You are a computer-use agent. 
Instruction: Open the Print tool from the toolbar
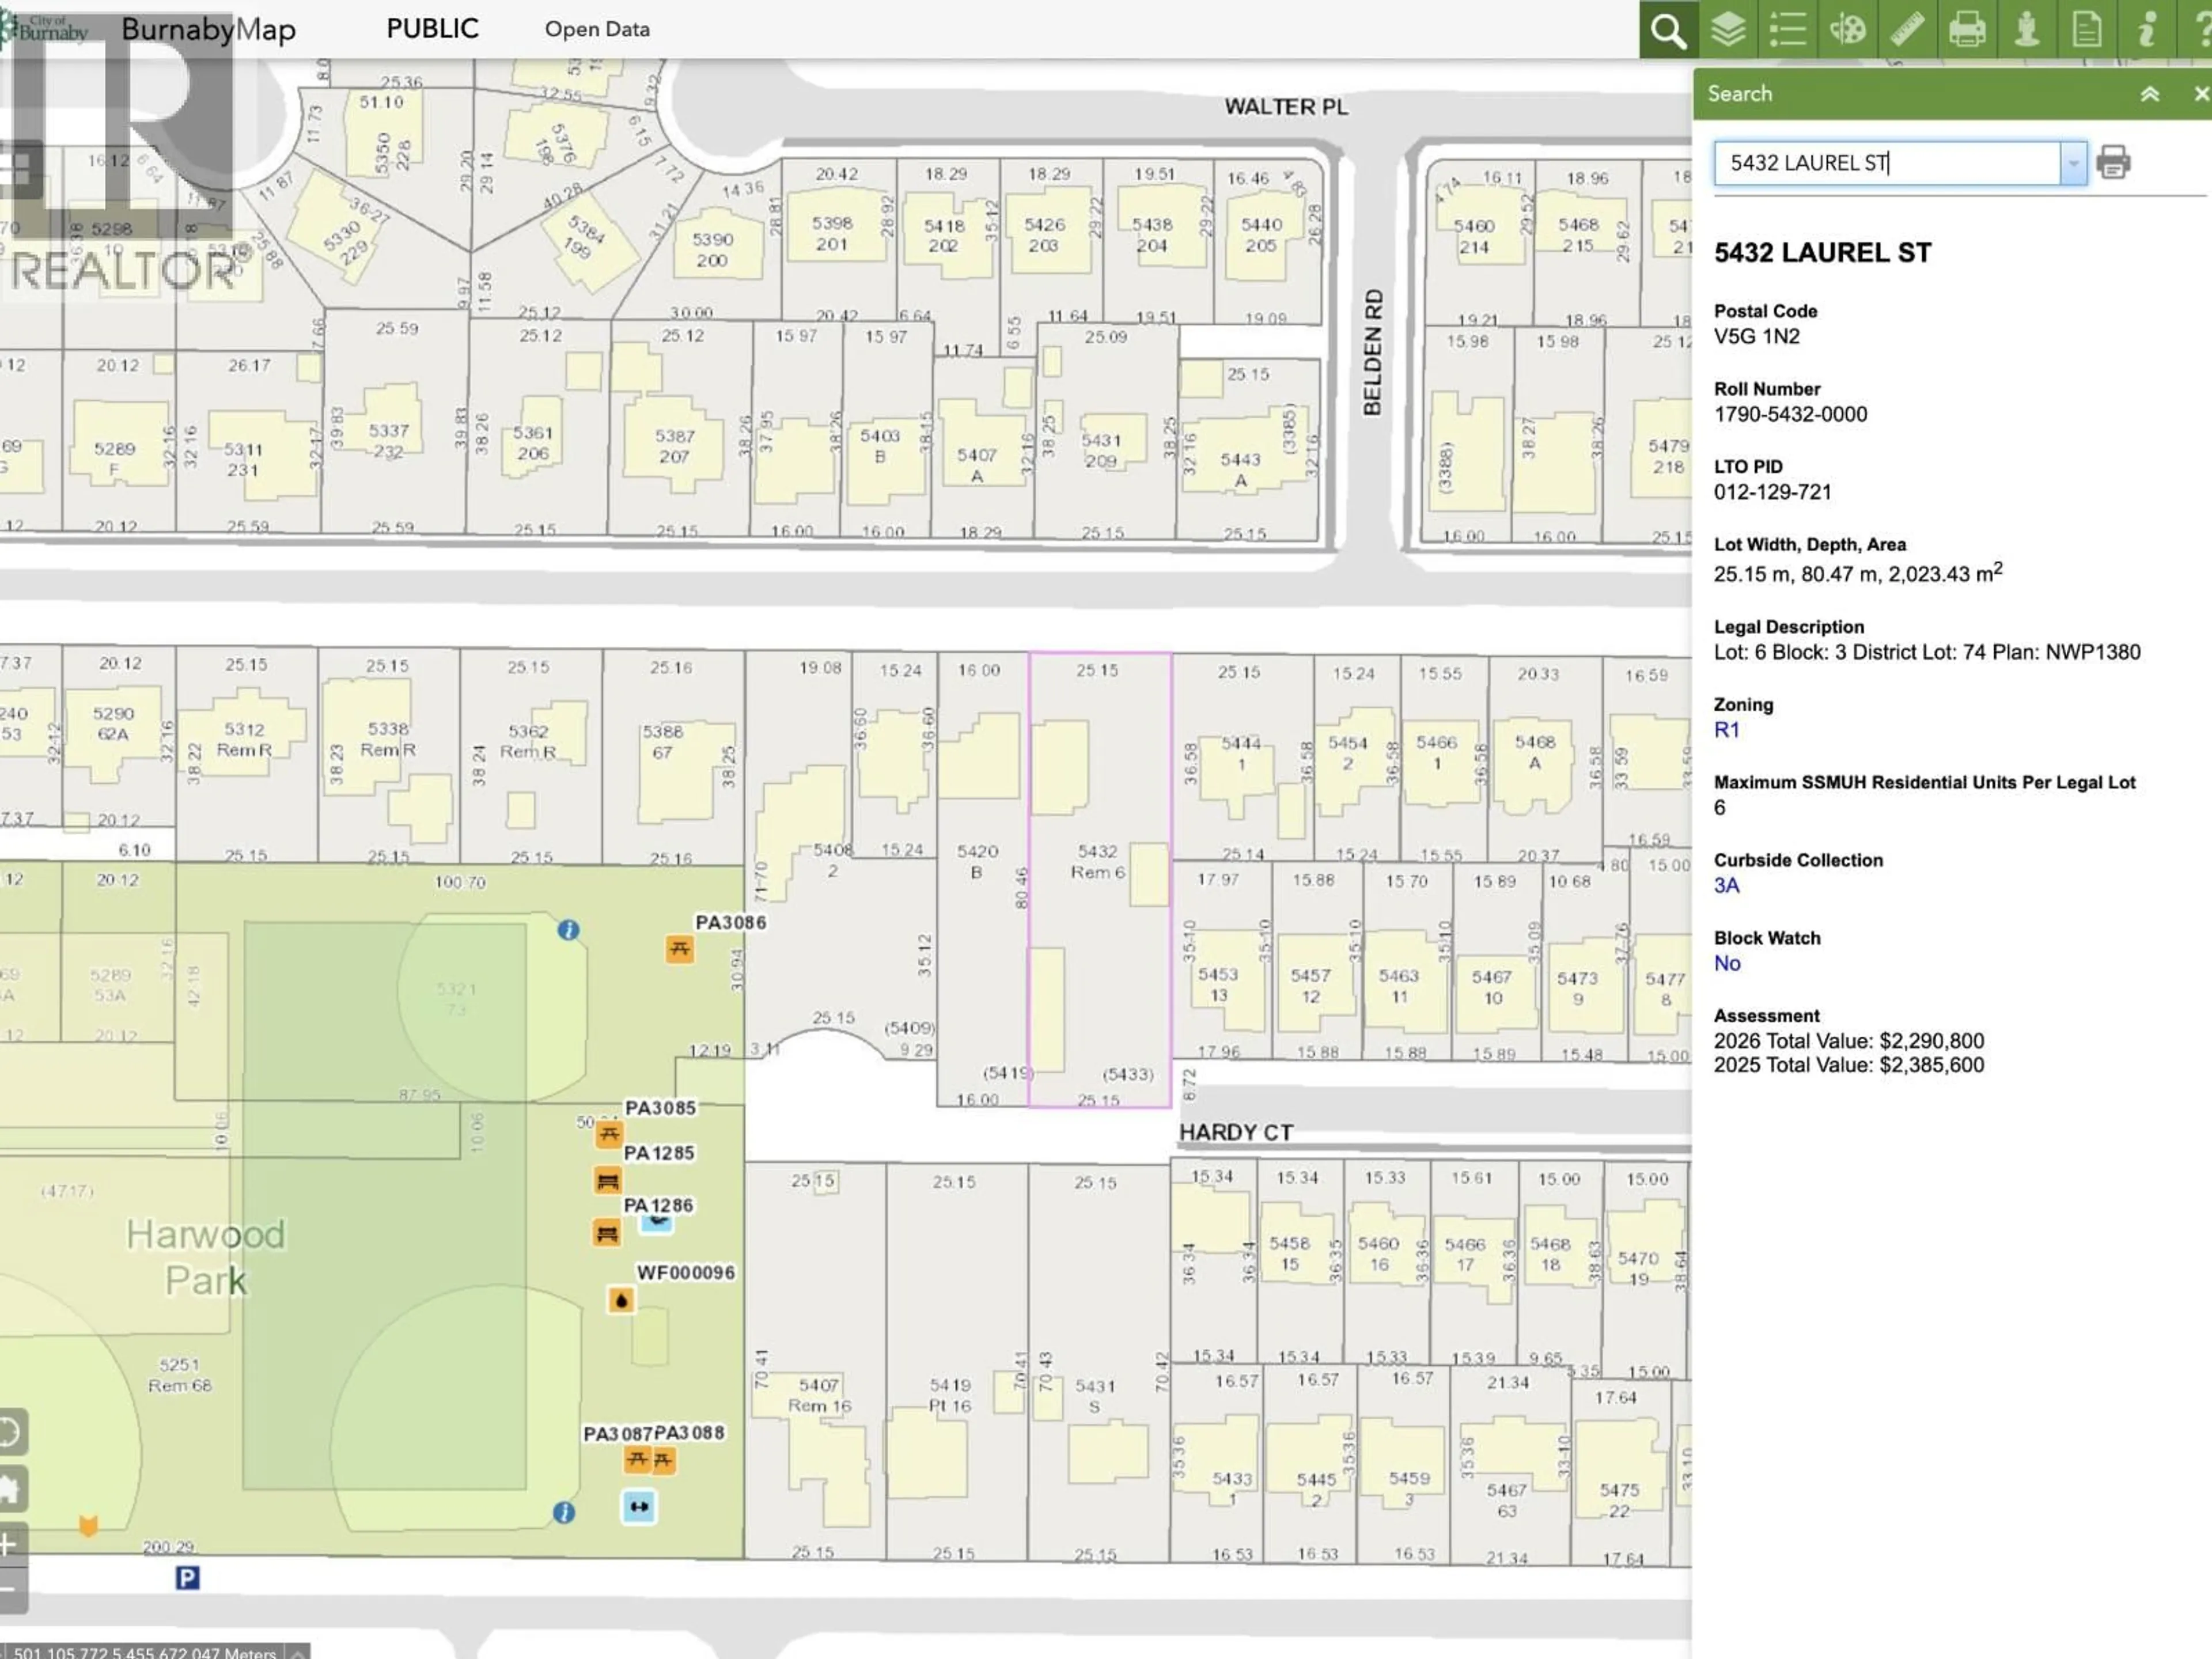[1967, 30]
